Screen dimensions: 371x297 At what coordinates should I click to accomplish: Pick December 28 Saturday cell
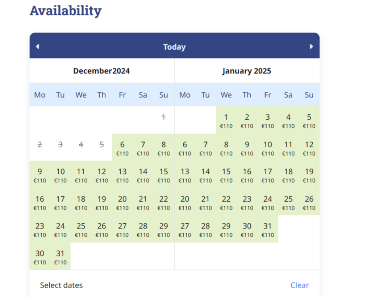point(143,229)
